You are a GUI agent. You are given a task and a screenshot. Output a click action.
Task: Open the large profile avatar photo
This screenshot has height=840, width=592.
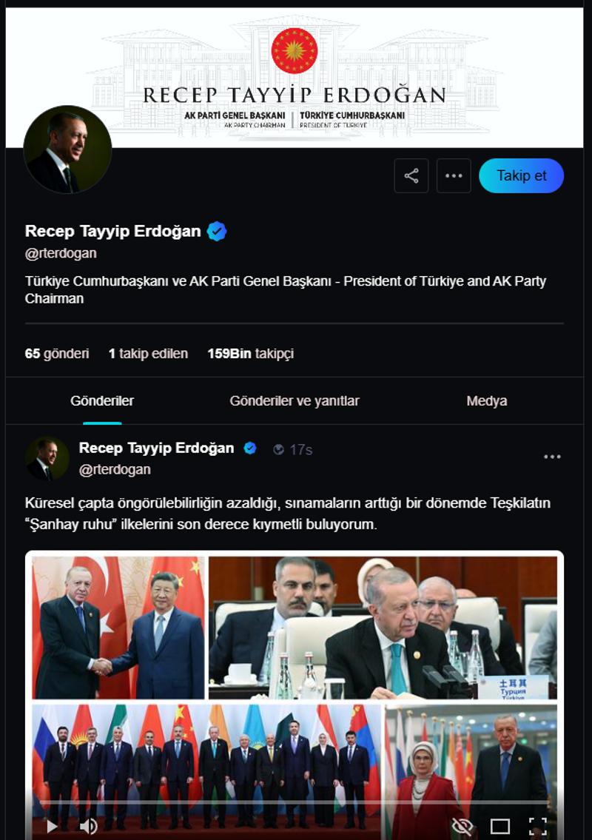click(x=67, y=150)
